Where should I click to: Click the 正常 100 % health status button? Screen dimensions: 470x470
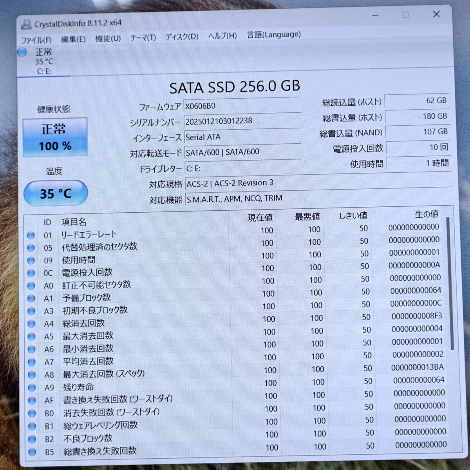(x=55, y=137)
